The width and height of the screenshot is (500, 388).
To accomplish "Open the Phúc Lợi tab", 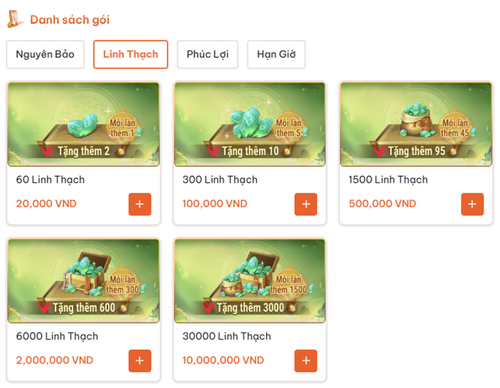I will point(208,54).
